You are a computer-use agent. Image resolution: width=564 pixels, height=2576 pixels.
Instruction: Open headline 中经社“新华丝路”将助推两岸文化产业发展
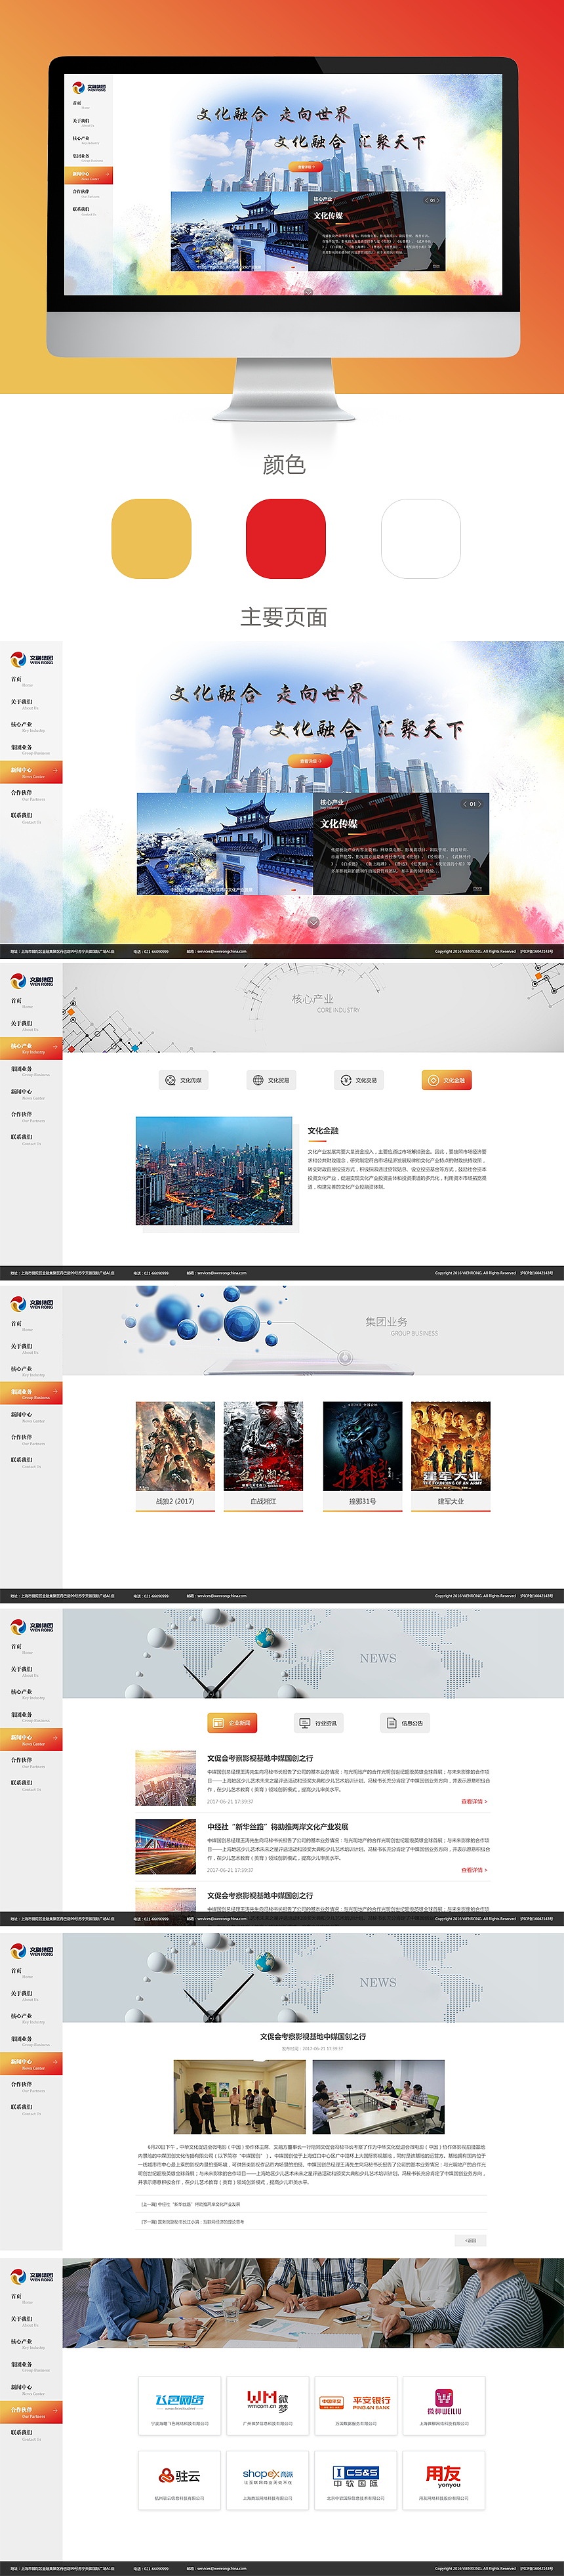click(278, 1827)
